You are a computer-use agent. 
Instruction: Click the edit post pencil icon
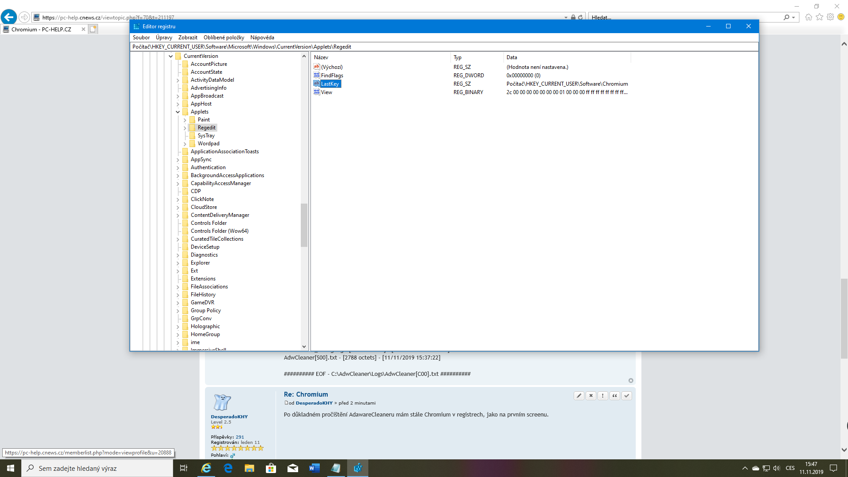[579, 396]
